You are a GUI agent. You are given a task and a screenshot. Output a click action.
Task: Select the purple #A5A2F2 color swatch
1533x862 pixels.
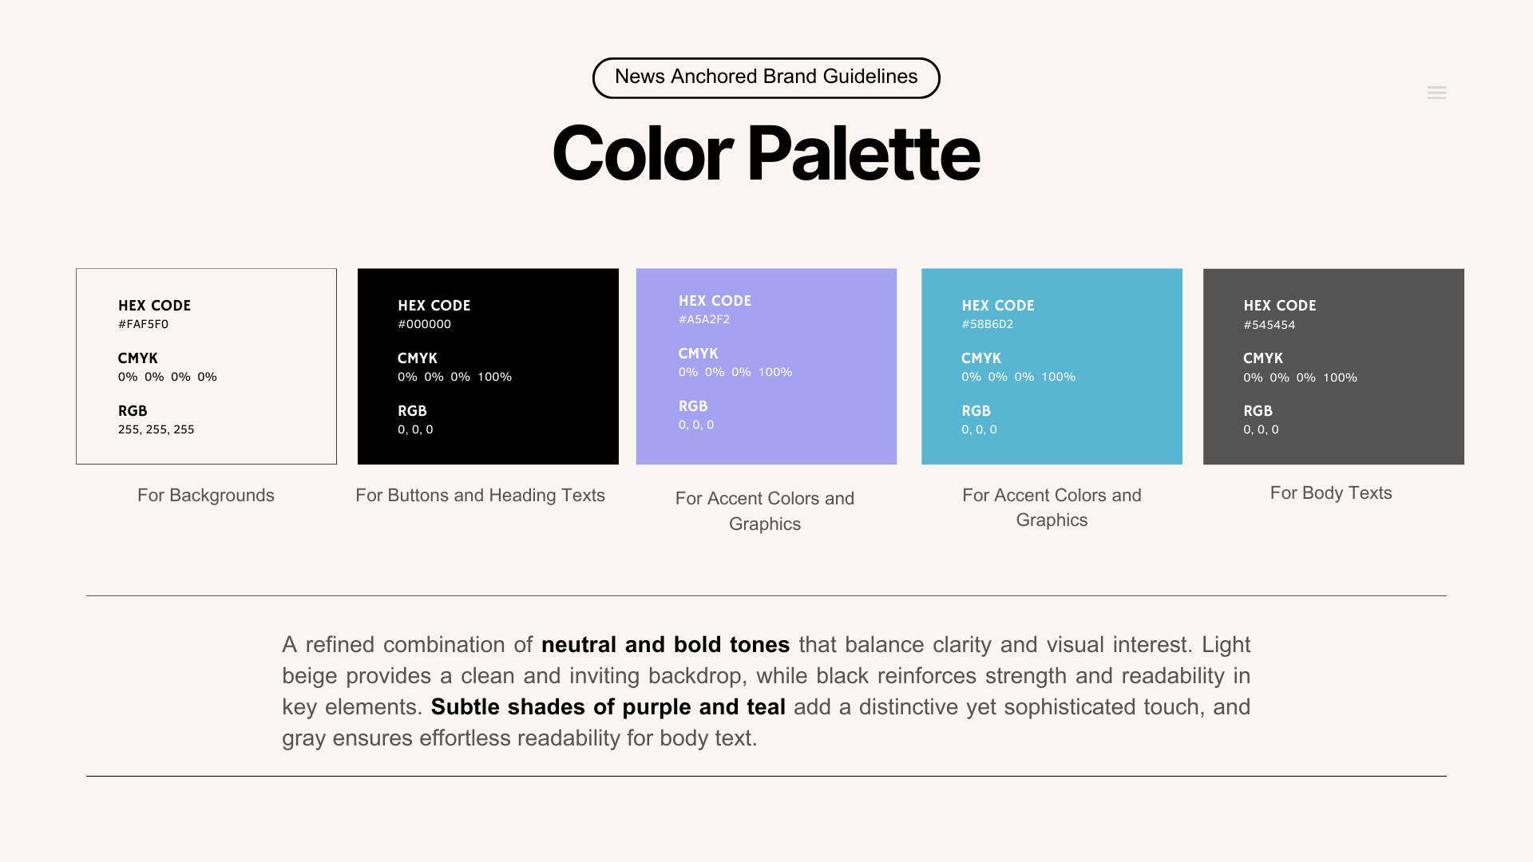tap(766, 366)
